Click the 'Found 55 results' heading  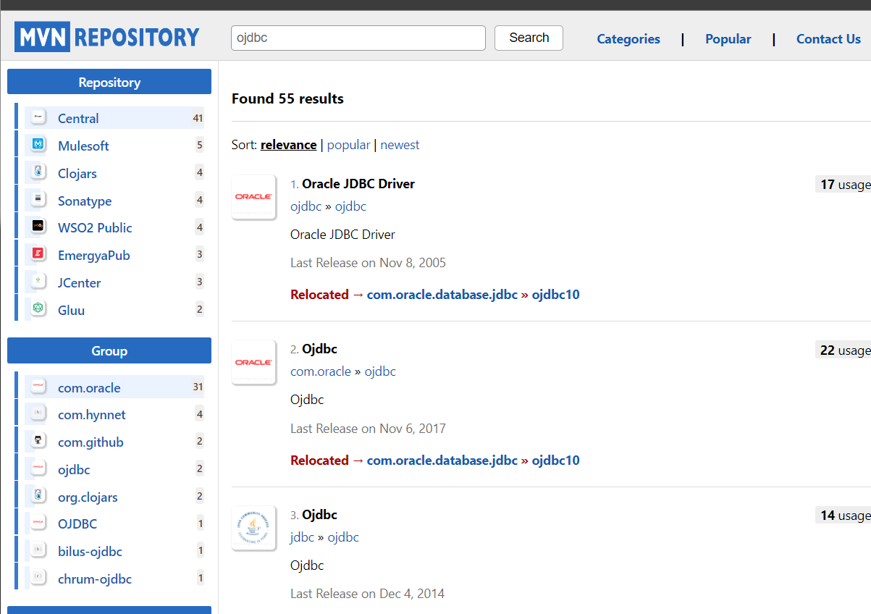287,98
